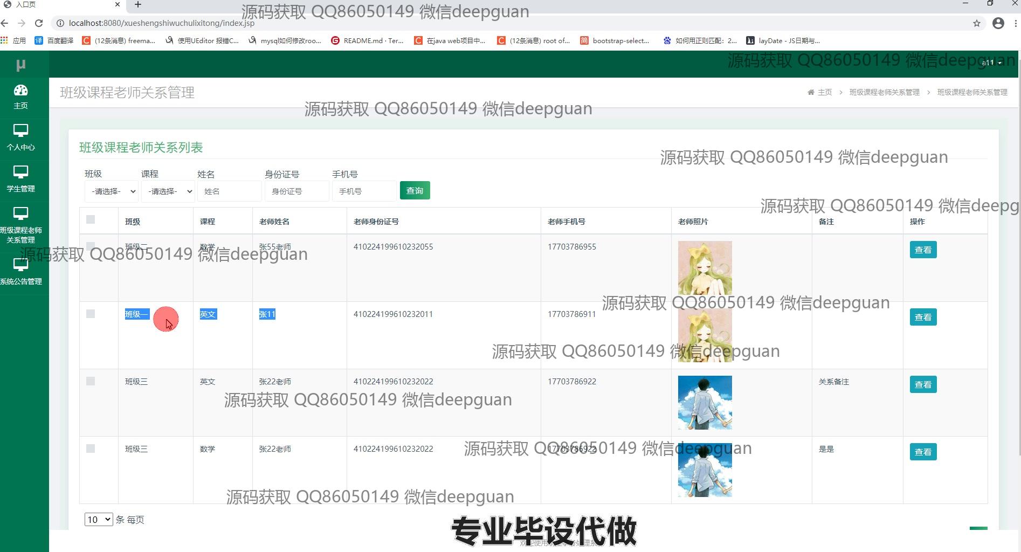The height and width of the screenshot is (552, 1021).
Task: Open the rows-per-page dropdown showing 10
Action: 98,520
